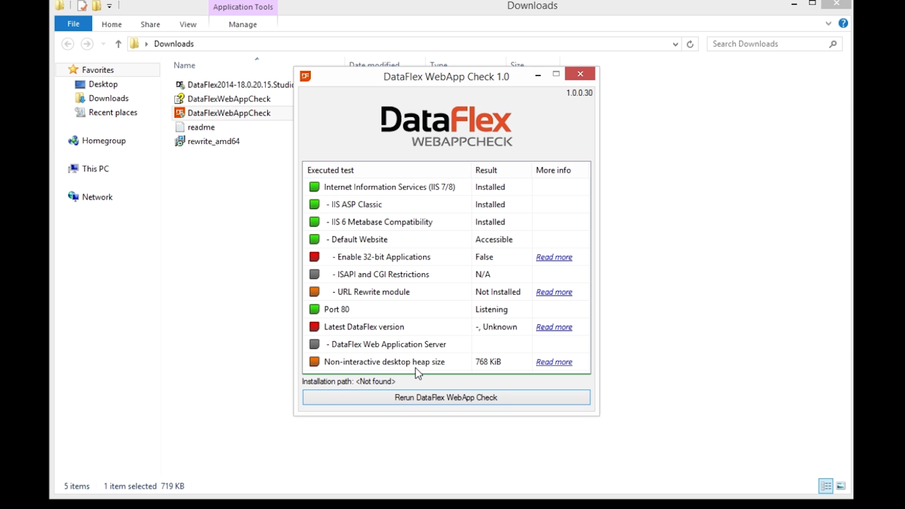Click the DataFlex icon in dialog title bar
The image size is (905, 509).
click(305, 76)
